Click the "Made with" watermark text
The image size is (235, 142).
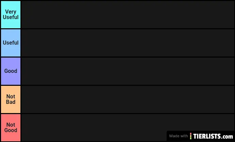point(178,136)
